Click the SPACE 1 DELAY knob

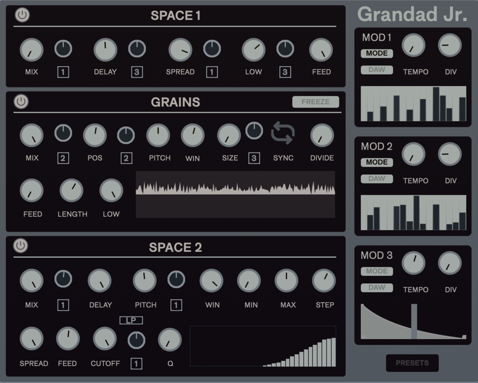point(105,49)
